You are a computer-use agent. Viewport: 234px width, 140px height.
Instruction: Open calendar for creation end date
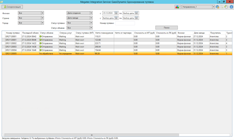pyautogui.click(x=137, y=13)
